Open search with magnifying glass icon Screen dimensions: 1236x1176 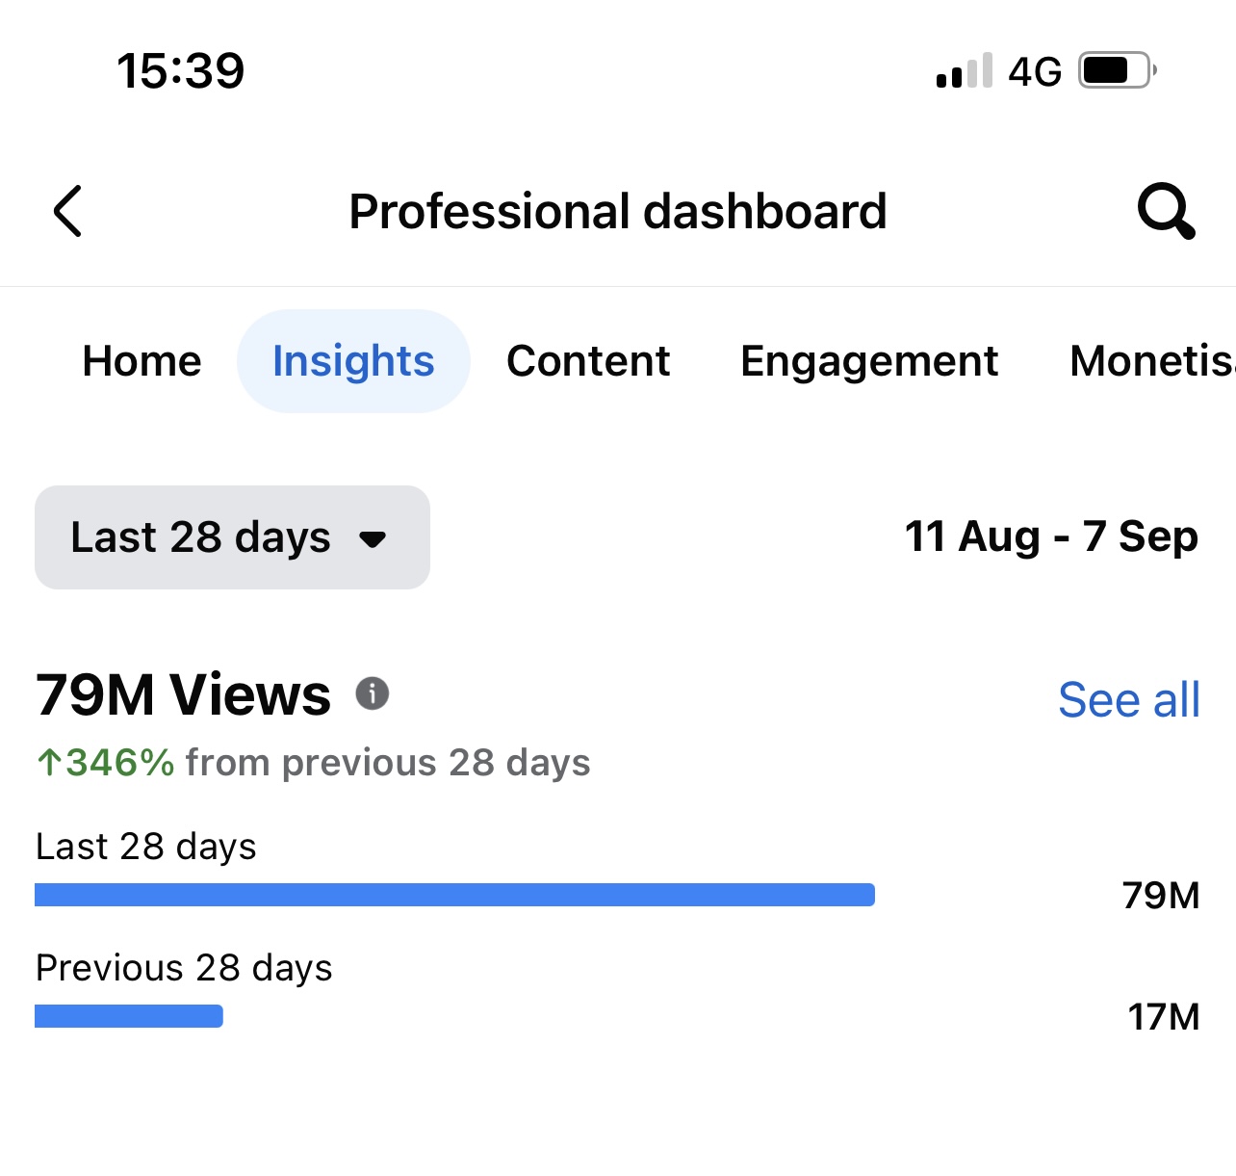click(1166, 211)
